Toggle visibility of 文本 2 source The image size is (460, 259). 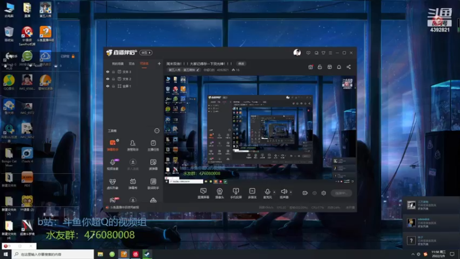(108, 79)
